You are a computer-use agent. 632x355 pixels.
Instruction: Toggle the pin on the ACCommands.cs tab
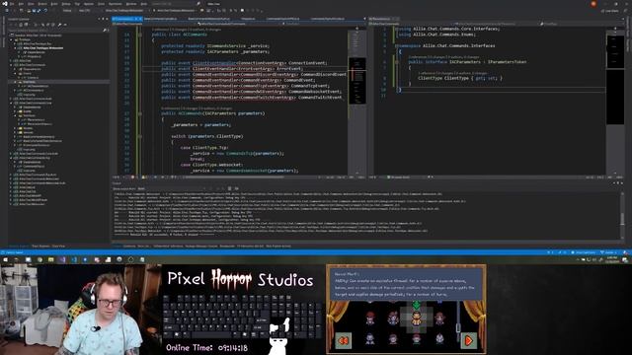tap(136, 19)
